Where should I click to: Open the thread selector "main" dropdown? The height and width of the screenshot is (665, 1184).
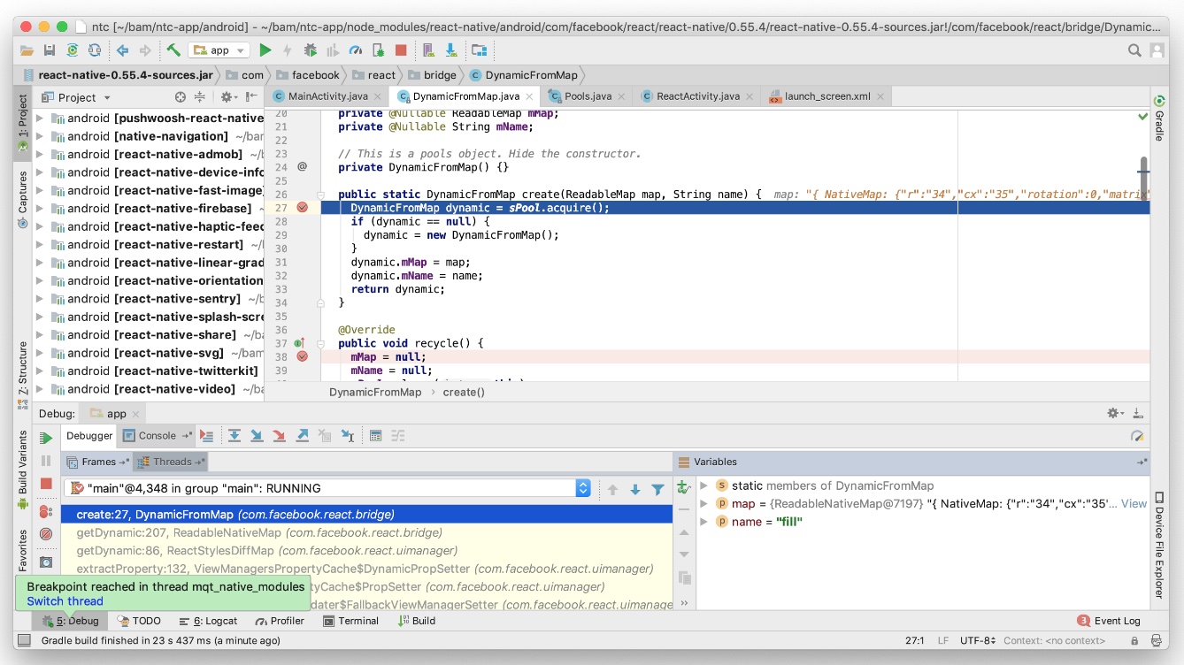(583, 488)
